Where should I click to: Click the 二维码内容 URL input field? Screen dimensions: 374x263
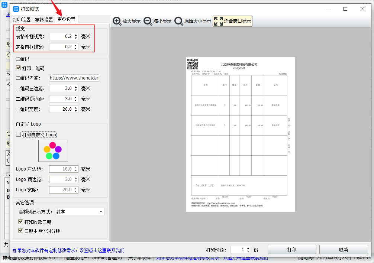(74, 78)
